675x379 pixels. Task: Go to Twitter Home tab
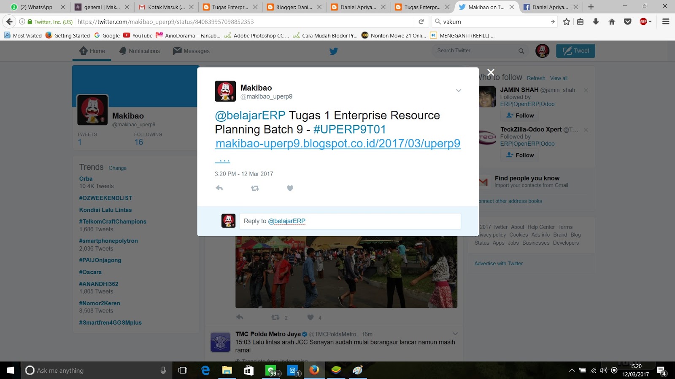pos(92,51)
